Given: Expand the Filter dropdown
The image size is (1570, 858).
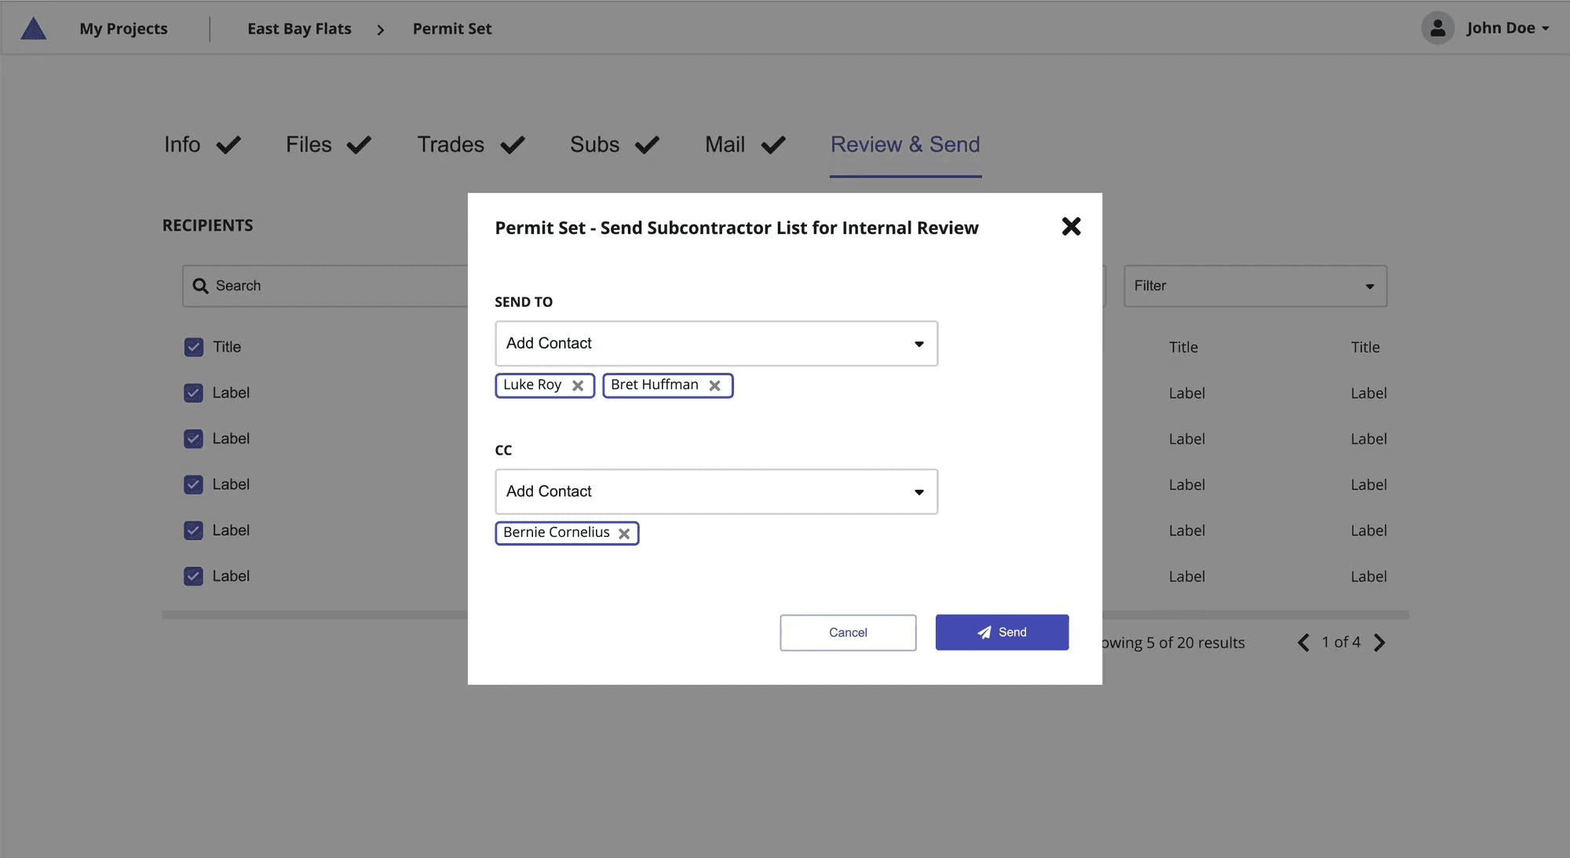Looking at the screenshot, I should click(x=1254, y=287).
